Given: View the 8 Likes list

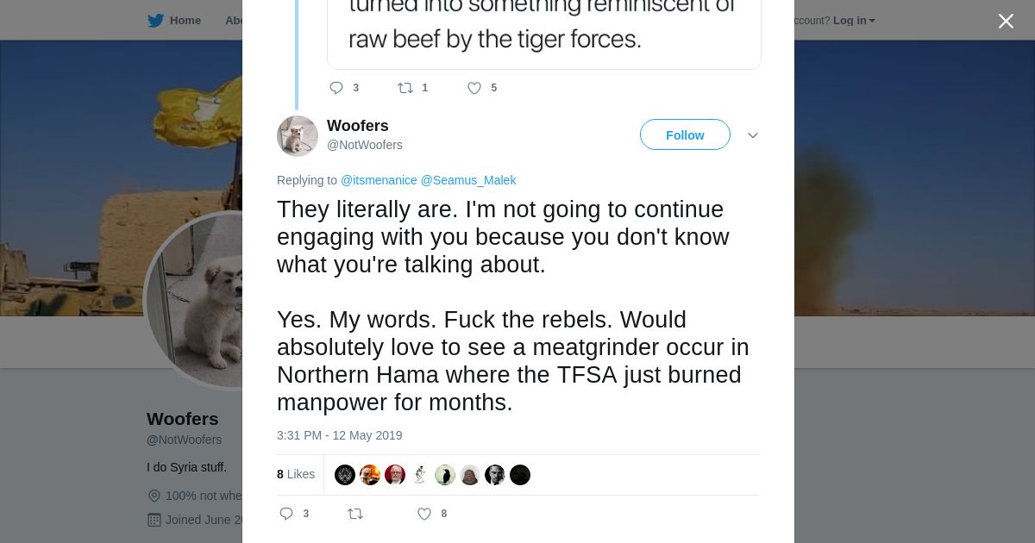Looking at the screenshot, I should tap(296, 474).
